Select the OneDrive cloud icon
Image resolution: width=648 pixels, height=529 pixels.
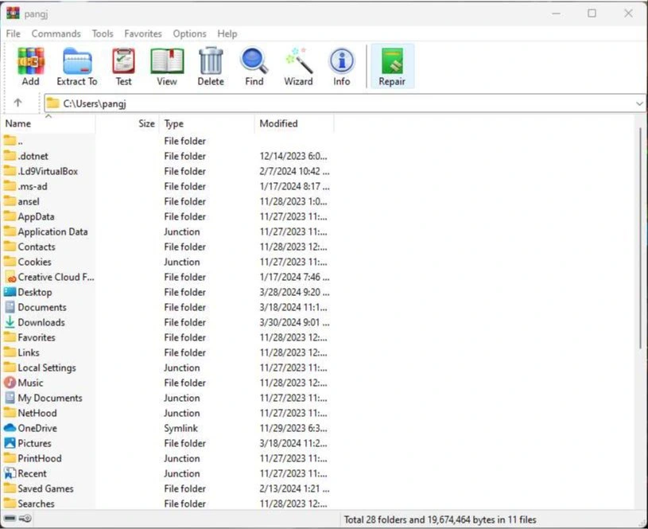click(x=10, y=428)
